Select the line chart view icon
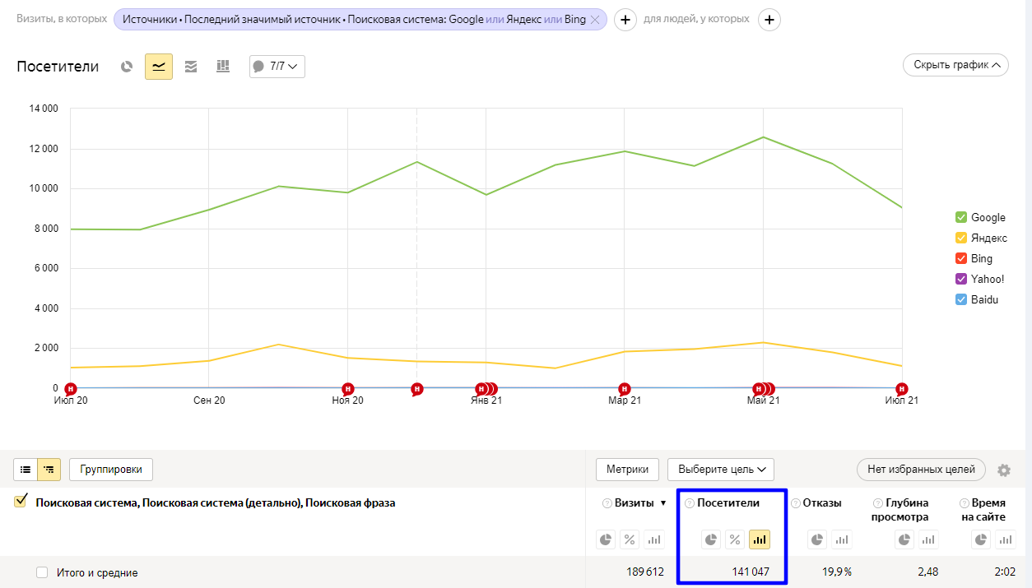 (159, 67)
